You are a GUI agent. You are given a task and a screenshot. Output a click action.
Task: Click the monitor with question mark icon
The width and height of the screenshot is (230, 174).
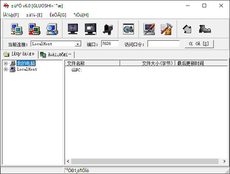point(73,29)
